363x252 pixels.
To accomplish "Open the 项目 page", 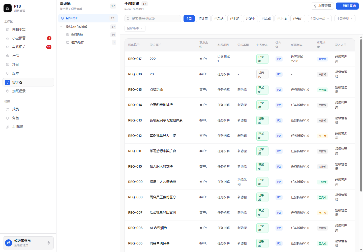I will pyautogui.click(x=28, y=65).
